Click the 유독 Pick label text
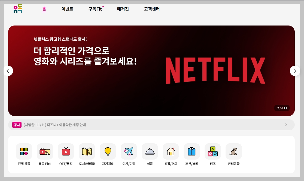Viewport: 304px width, 181px height. click(x=45, y=164)
